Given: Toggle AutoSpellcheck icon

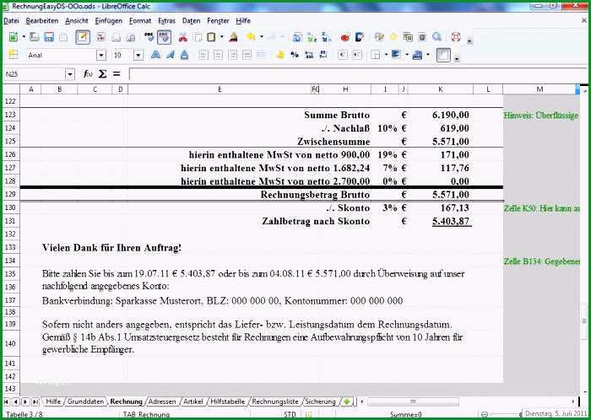Looking at the screenshot, I should [x=164, y=37].
